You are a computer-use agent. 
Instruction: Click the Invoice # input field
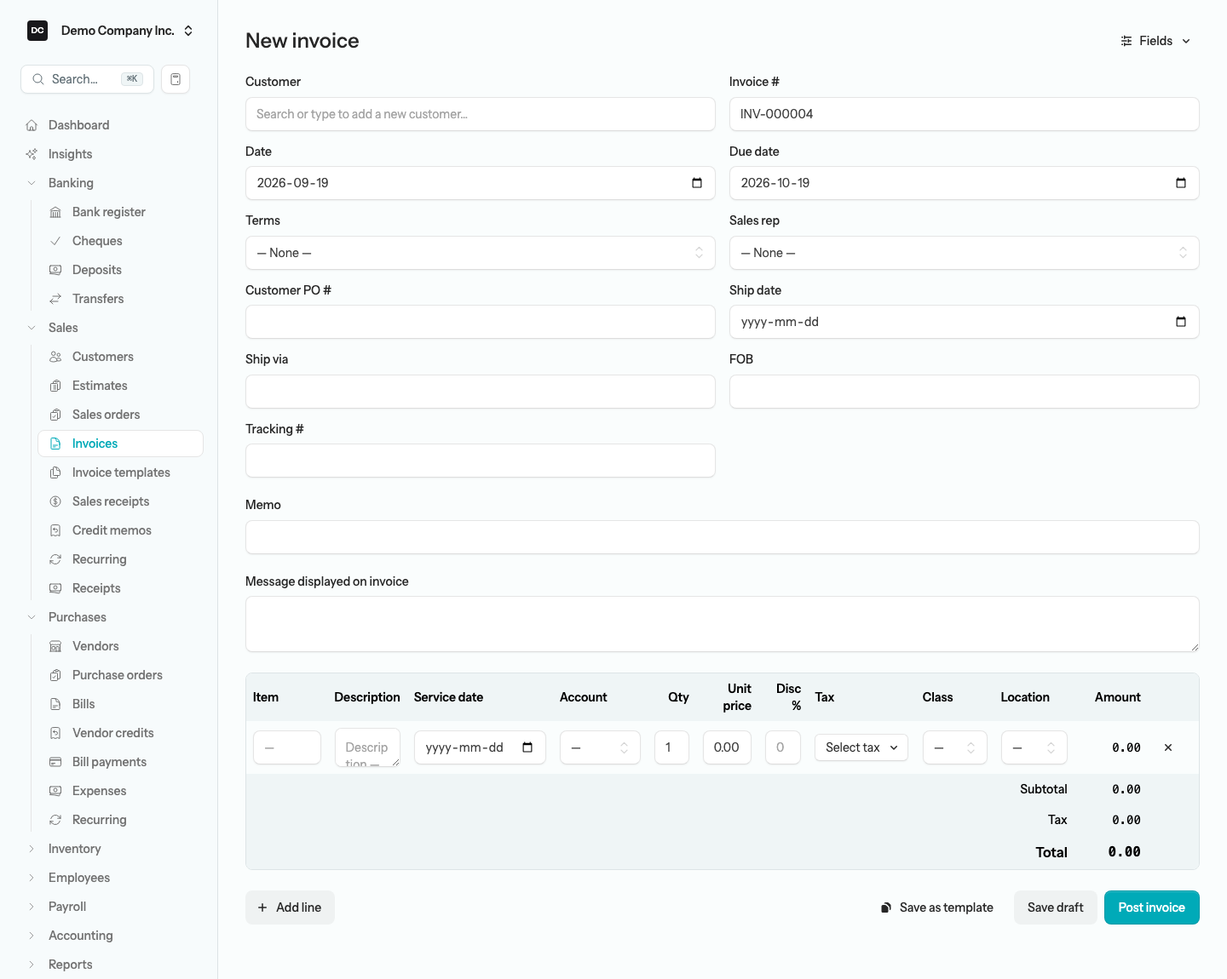coord(965,114)
